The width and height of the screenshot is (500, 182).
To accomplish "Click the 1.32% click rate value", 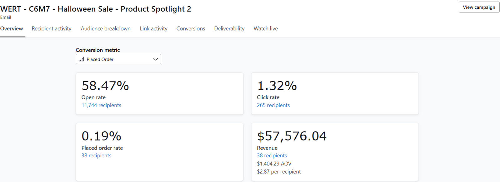I will (x=277, y=86).
